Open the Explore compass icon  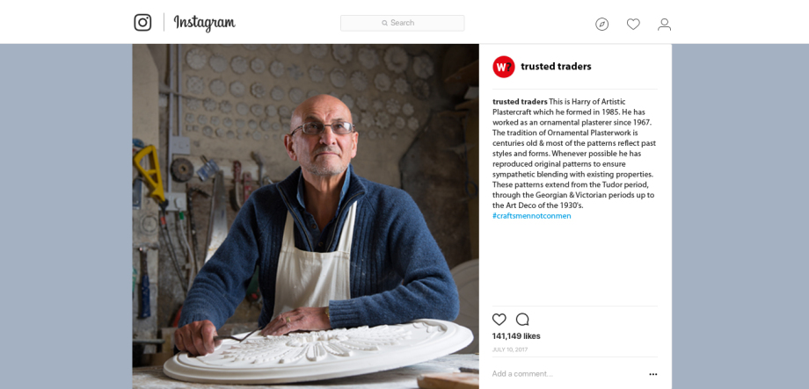[601, 25]
